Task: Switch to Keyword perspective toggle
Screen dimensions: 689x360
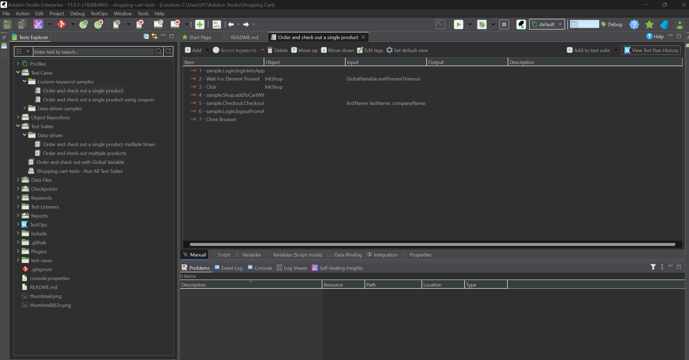Action: coord(584,25)
